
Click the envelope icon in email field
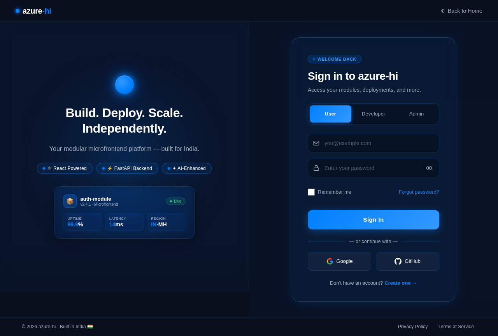316,143
